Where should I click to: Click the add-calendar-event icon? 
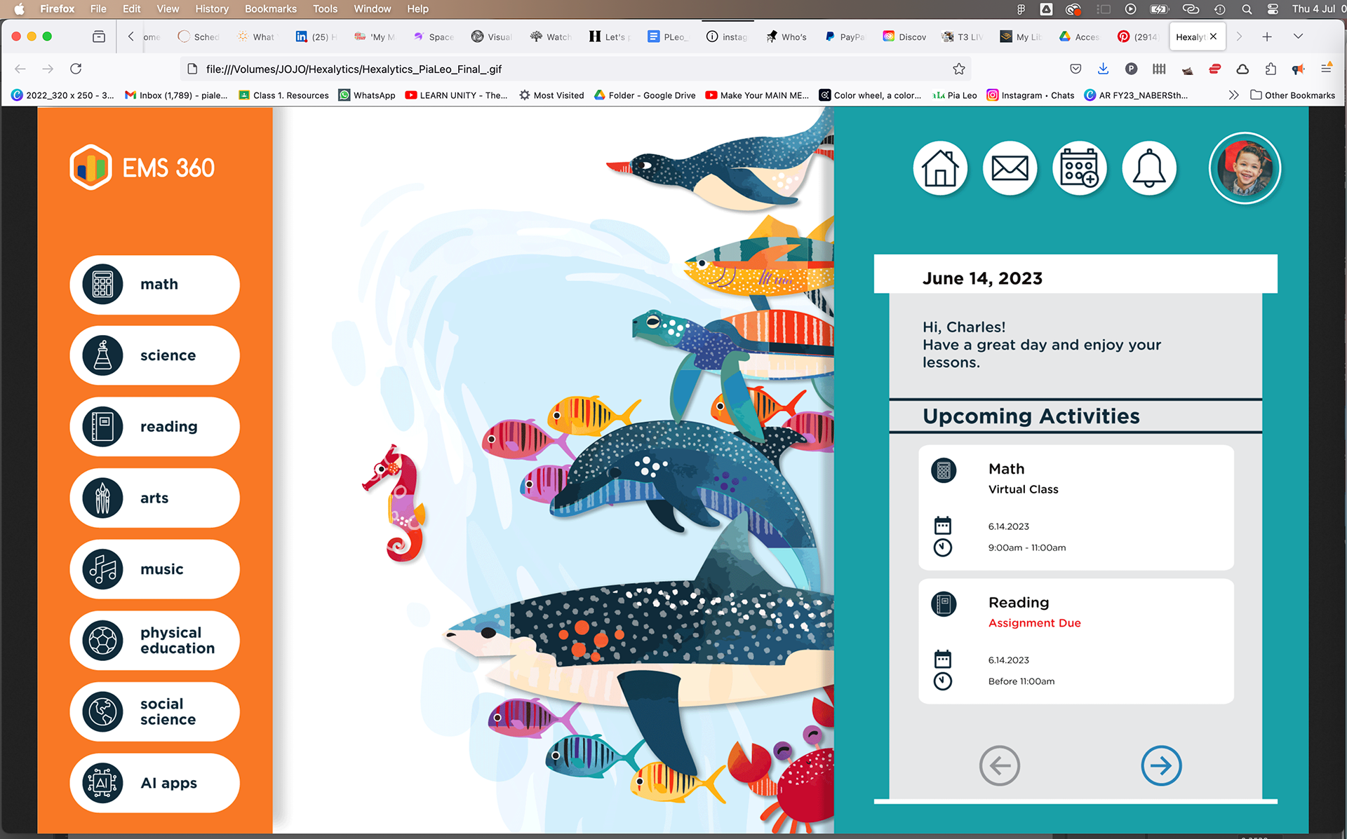click(x=1079, y=169)
